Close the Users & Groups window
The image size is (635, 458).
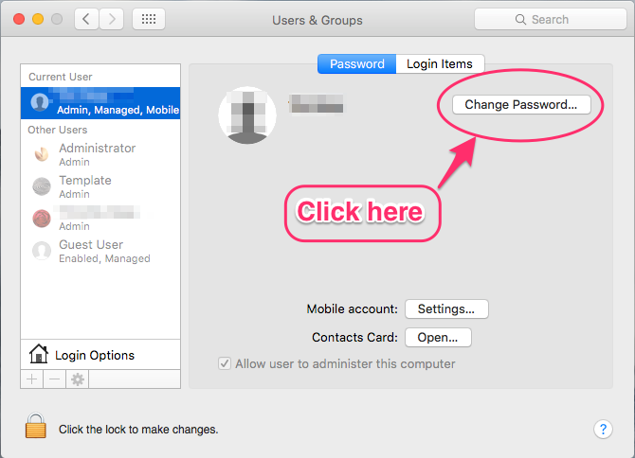pos(19,19)
